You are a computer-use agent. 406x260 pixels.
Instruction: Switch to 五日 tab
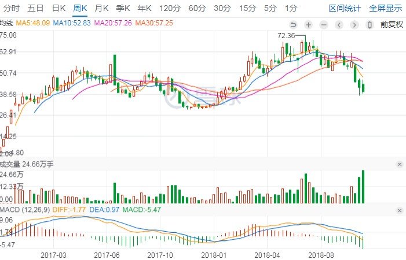click(35, 8)
